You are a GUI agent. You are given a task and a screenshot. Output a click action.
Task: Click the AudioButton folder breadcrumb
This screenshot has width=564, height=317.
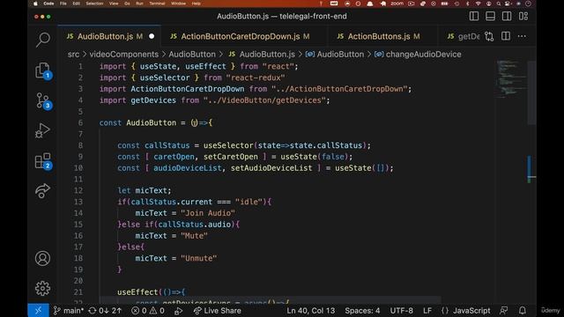click(x=192, y=55)
